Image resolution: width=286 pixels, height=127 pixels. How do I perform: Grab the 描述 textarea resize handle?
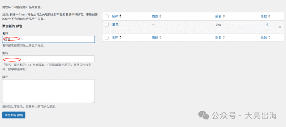click(93, 102)
